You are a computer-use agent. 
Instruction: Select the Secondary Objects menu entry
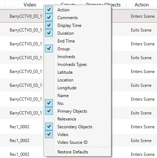(75, 127)
